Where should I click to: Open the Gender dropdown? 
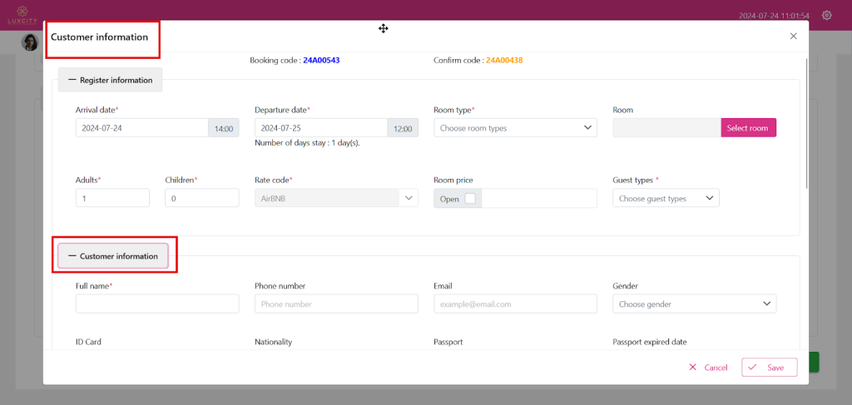pyautogui.click(x=694, y=304)
